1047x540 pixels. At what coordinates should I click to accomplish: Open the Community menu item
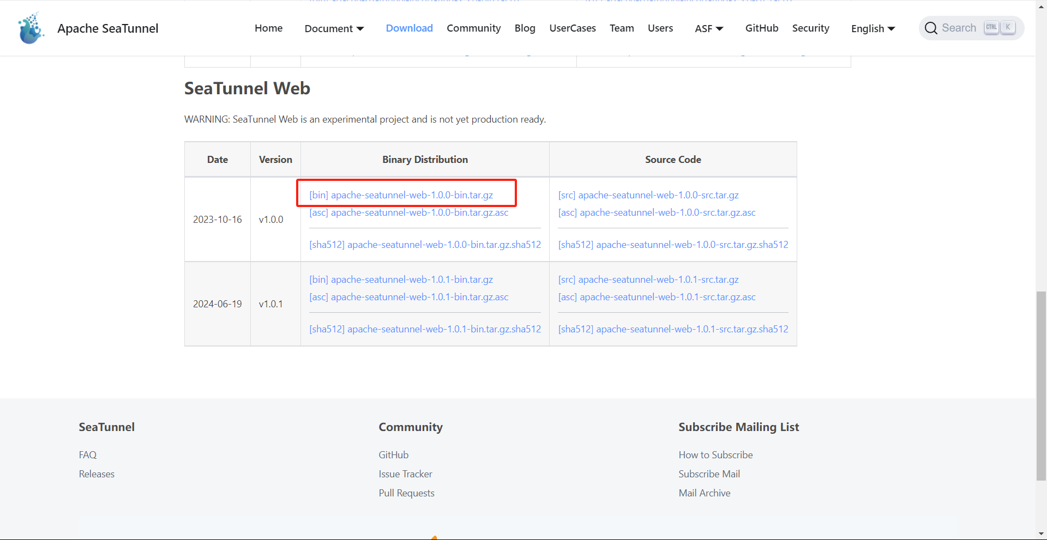(x=473, y=28)
